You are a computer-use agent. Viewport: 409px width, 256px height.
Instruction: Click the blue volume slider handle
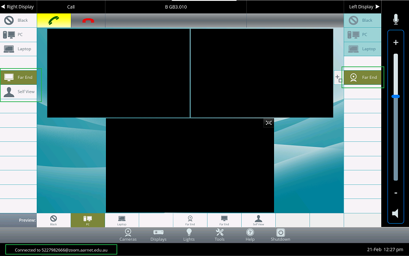click(x=396, y=96)
